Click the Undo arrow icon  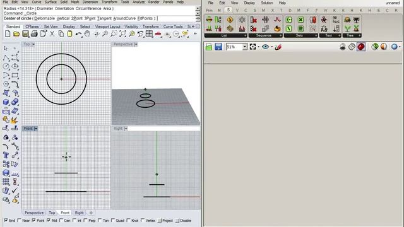coord(78,33)
